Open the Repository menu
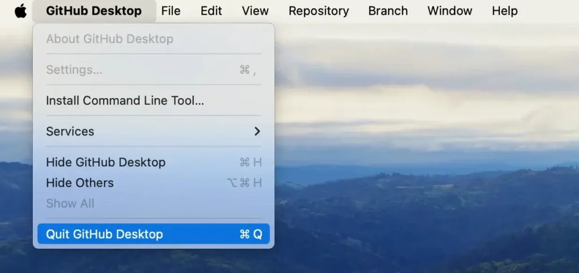579x273 pixels. pyautogui.click(x=319, y=11)
